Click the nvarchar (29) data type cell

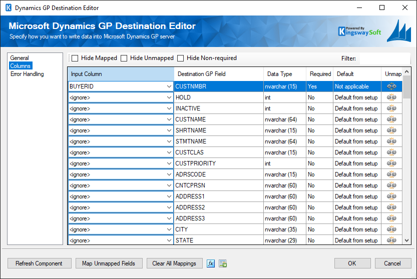point(284,240)
